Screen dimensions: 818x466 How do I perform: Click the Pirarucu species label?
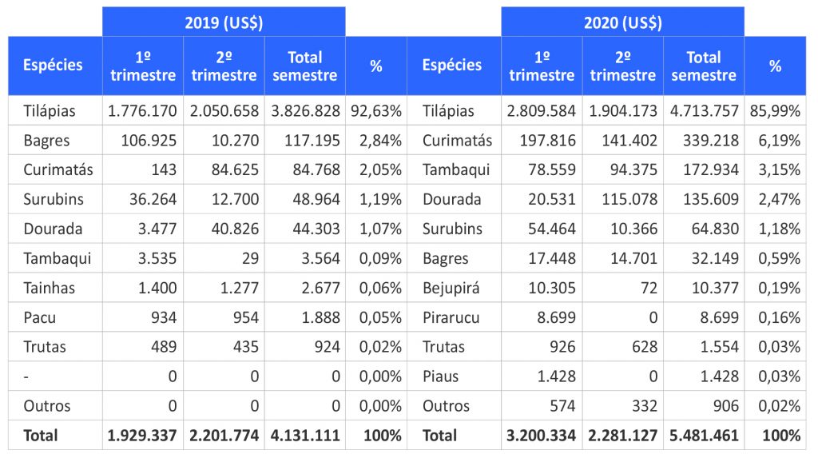coord(451,317)
